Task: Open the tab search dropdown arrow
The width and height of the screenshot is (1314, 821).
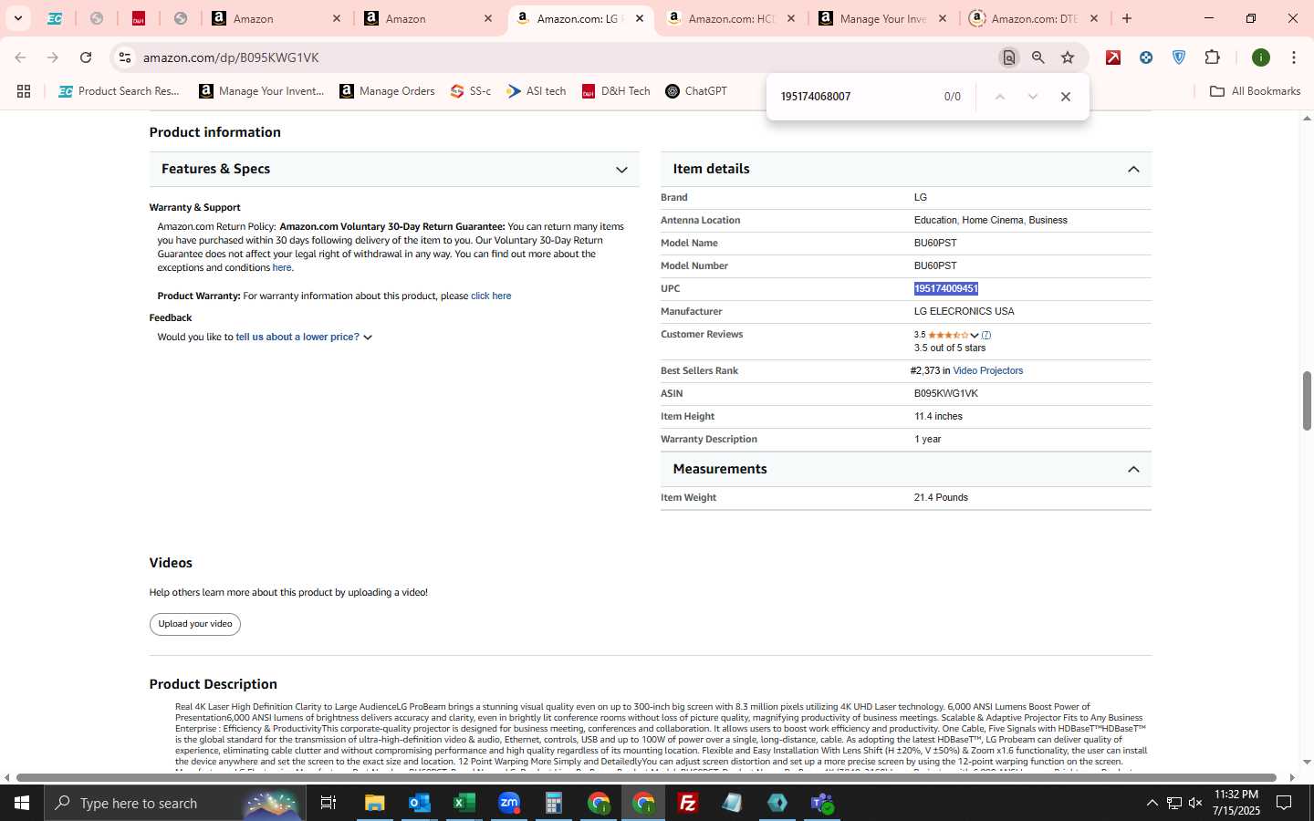Action: tap(17, 18)
